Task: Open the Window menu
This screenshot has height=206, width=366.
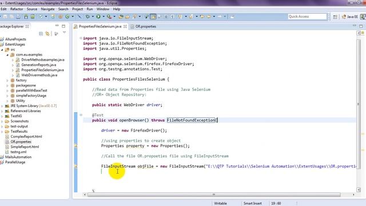Action: point(103,9)
